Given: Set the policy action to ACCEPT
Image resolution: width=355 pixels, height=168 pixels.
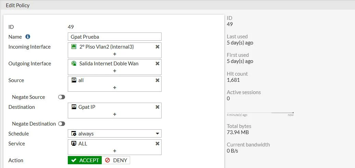Looking at the screenshot, I should [x=85, y=160].
